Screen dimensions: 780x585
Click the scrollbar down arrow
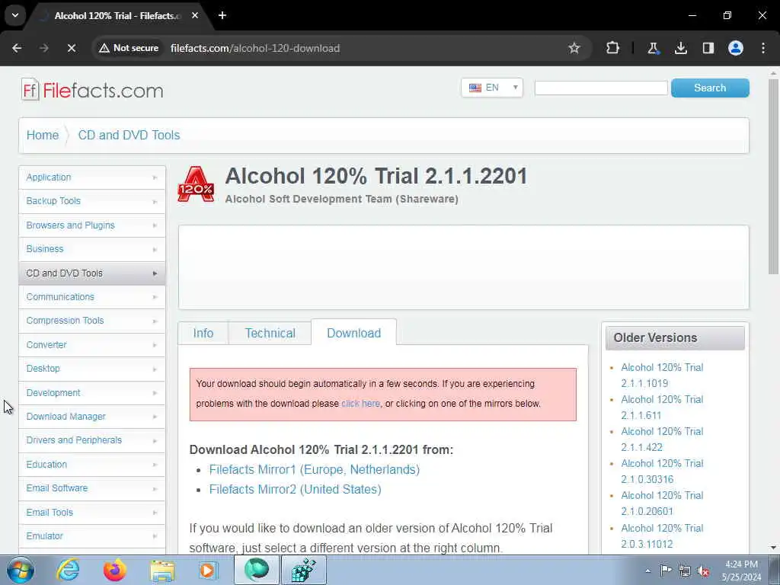click(773, 548)
